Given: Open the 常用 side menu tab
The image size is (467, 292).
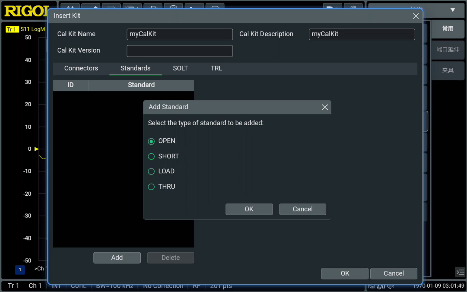Looking at the screenshot, I should [x=447, y=29].
